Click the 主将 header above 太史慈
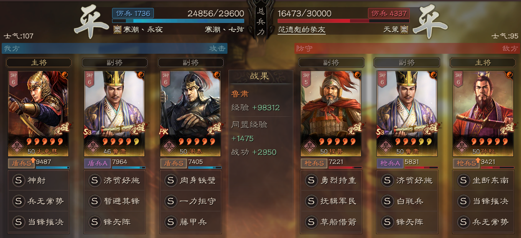Screen dimensions: 521x238 39,63
